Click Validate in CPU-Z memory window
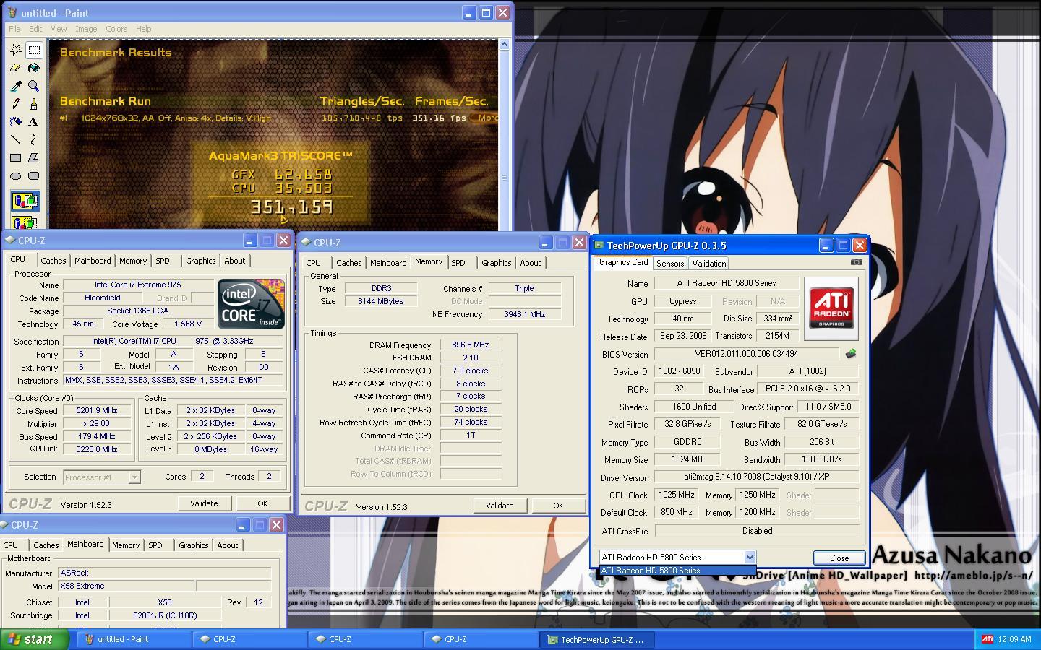1041x650 pixels. point(500,506)
